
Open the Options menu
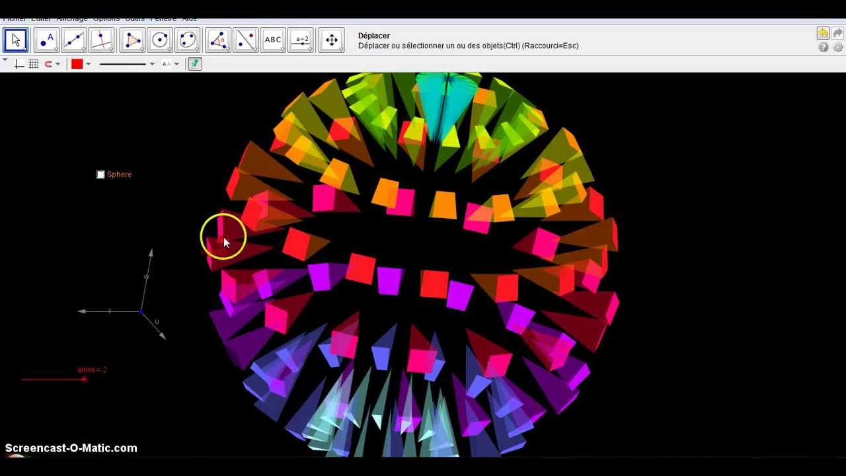click(106, 19)
